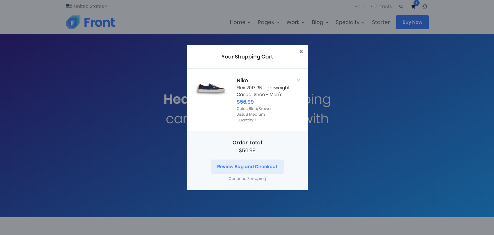Close the shopping cart modal
The image size is (494, 235).
(301, 51)
